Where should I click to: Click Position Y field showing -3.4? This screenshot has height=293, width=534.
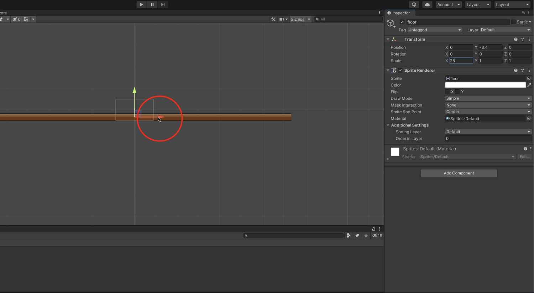click(490, 47)
